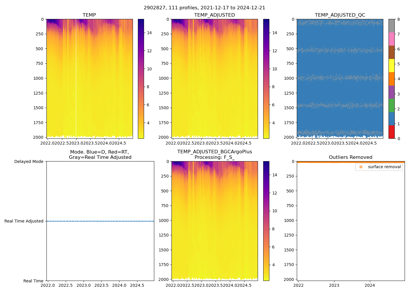This screenshot has height=292, width=409.
Task: Click the 2023 tick label under Outliers Removed
Action: [334, 285]
